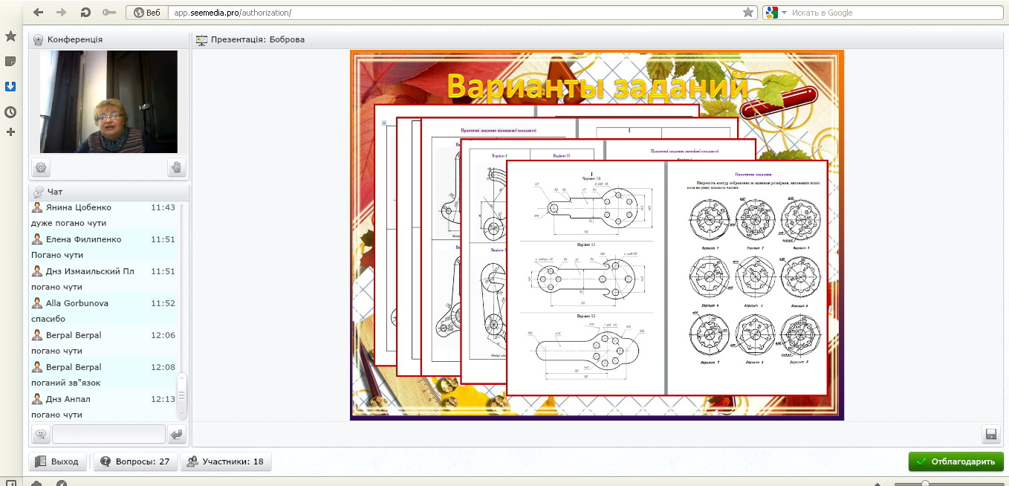Reload the current page
This screenshot has width=1009, height=486.
pos(85,13)
